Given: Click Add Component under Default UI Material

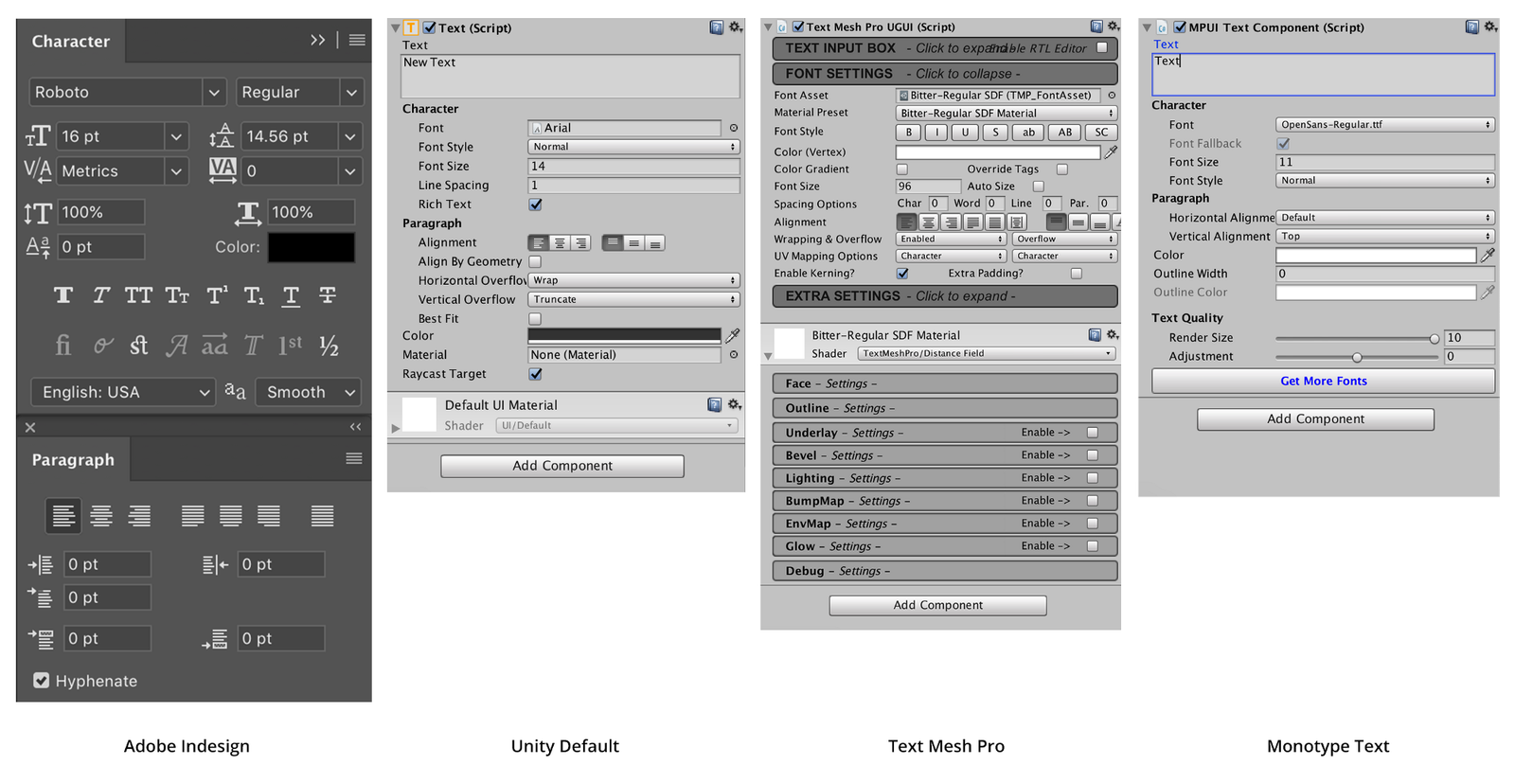Looking at the screenshot, I should [x=562, y=466].
